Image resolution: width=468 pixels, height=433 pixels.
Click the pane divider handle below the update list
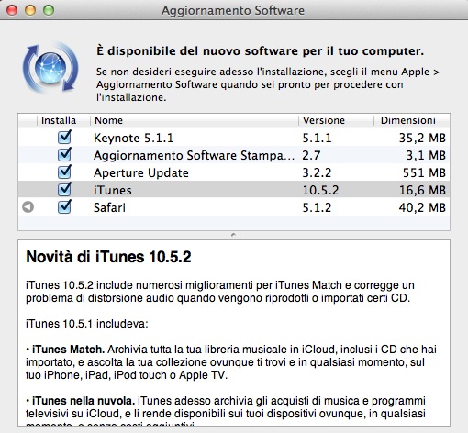coord(233,235)
